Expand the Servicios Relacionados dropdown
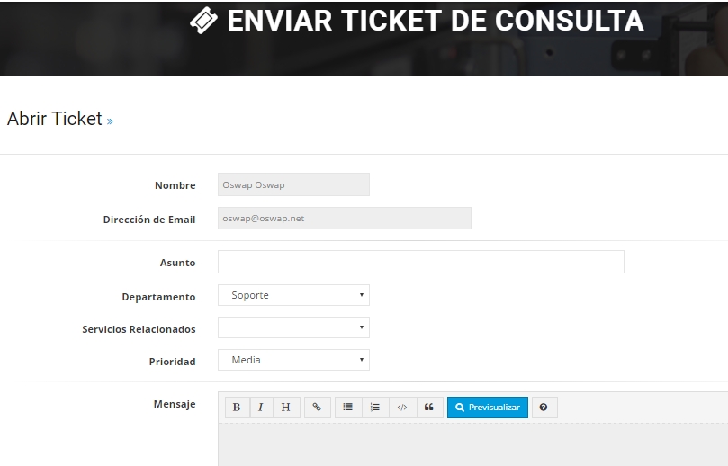Screen dimensions: 728x466 tap(293, 327)
